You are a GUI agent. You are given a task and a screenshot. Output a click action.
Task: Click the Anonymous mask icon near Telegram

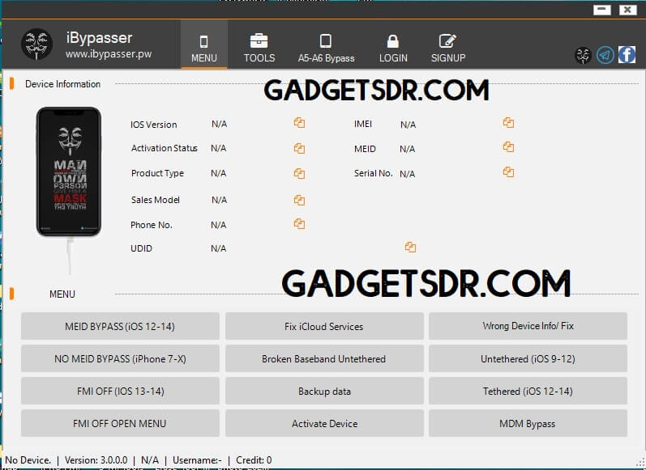coord(583,55)
